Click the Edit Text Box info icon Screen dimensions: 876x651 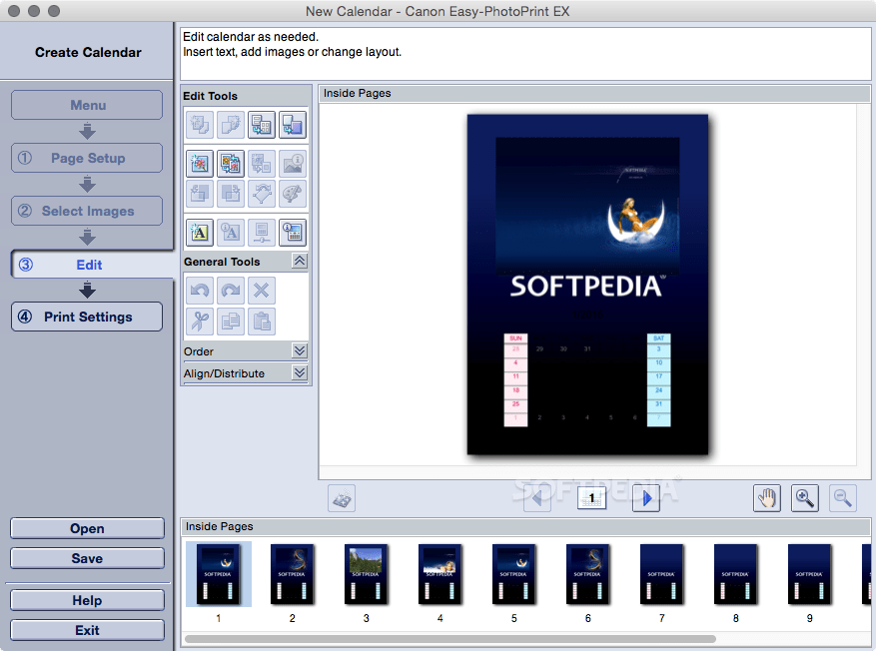[231, 233]
